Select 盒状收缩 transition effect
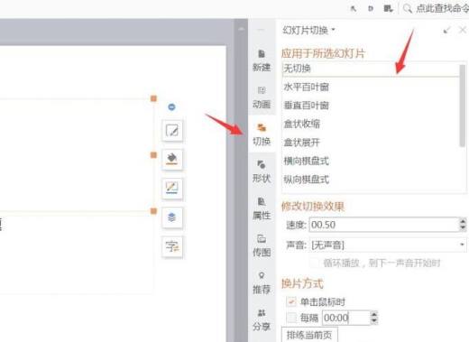 (x=371, y=124)
